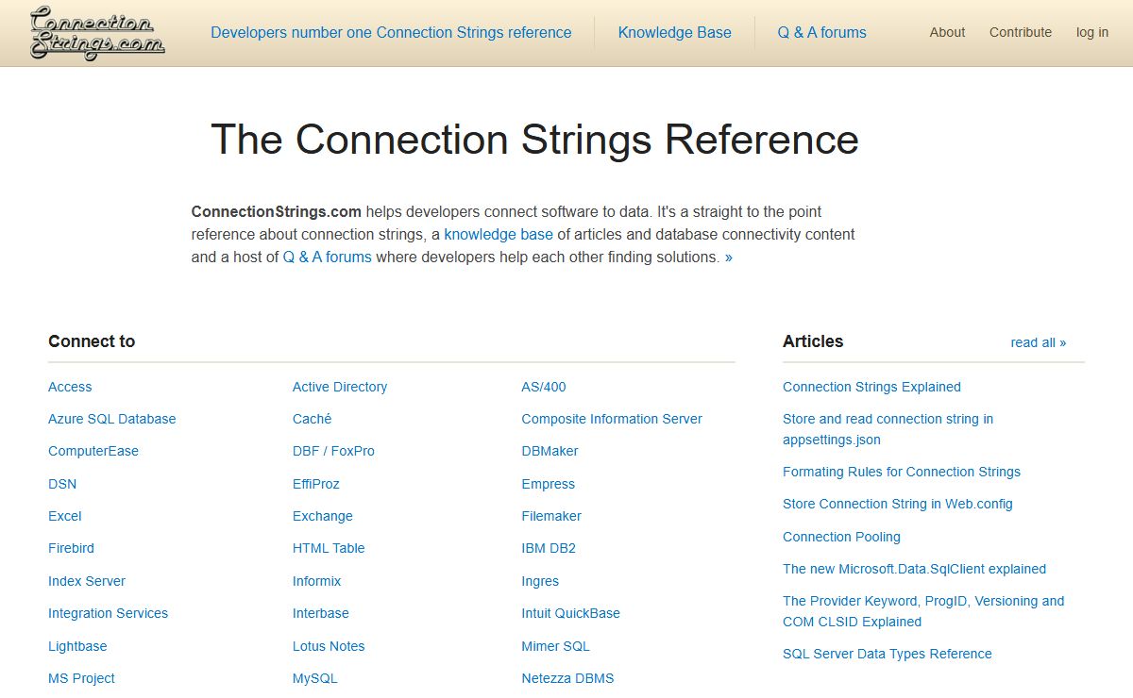
Task: Select EffiProz link
Action: tap(316, 484)
